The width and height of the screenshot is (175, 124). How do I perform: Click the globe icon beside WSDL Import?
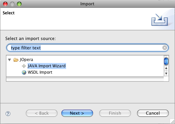tap(24, 72)
